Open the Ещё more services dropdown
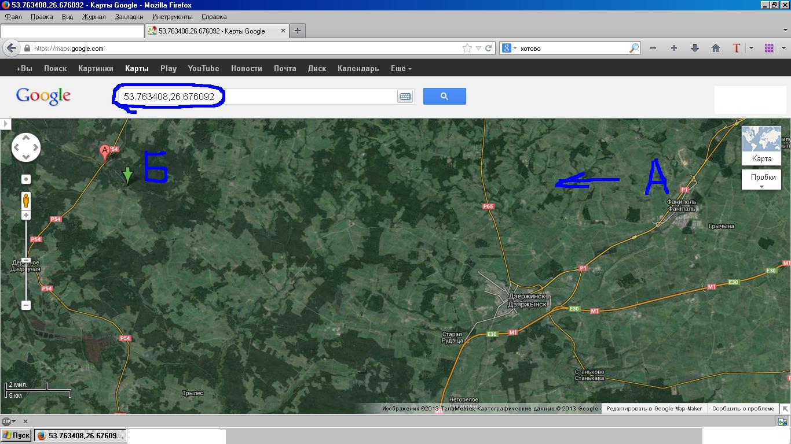Screen dimensions: 791x444 click(401, 68)
